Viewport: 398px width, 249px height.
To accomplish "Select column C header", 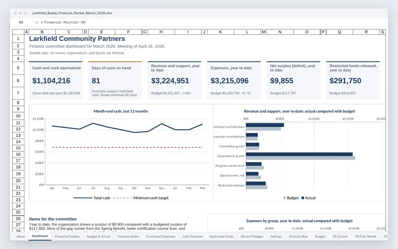I will 69,32.
